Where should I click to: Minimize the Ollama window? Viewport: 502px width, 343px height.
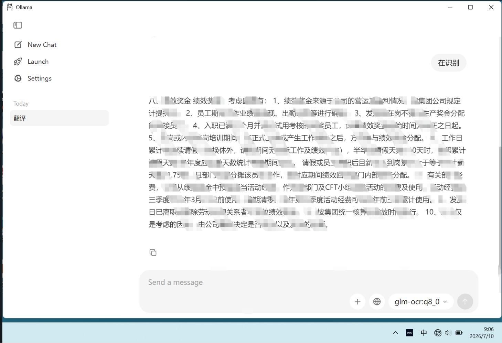tap(450, 7)
